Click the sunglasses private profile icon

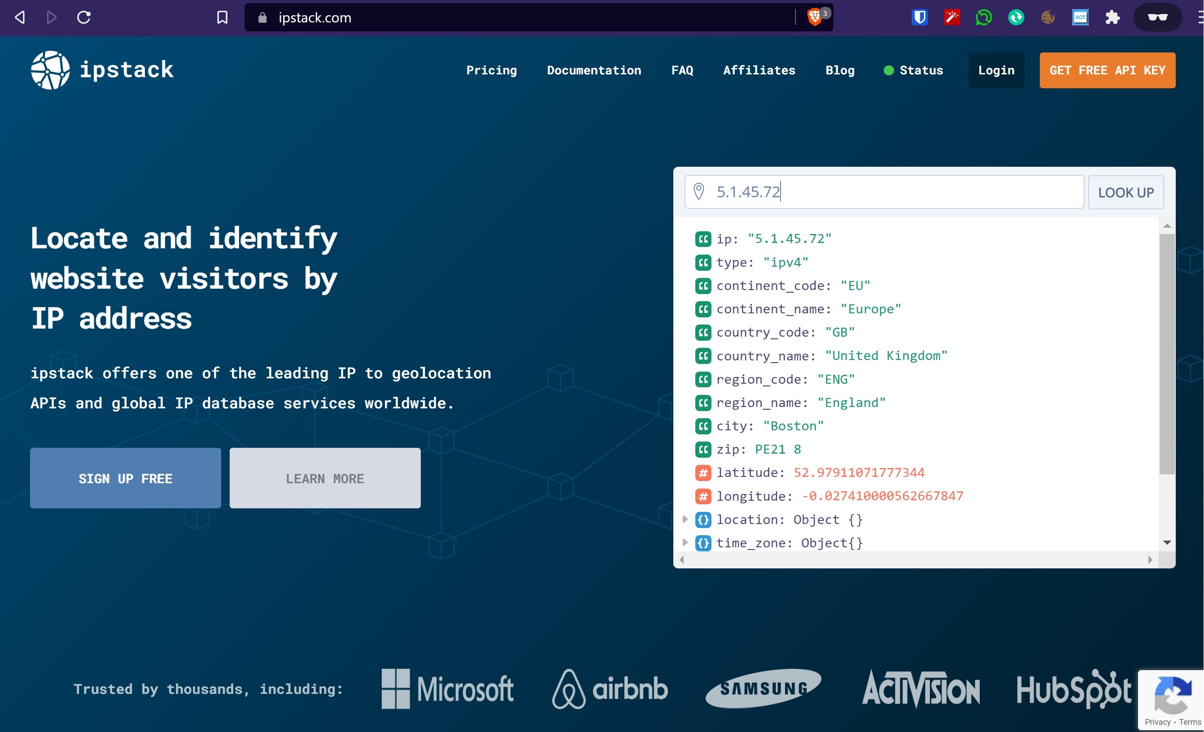click(1158, 17)
